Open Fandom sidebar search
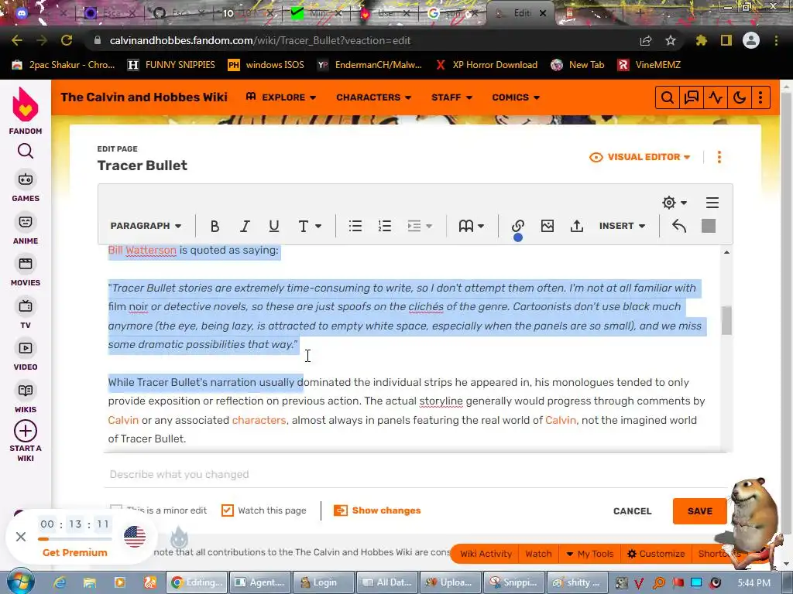Viewport: 793px width, 594px height. (26, 151)
